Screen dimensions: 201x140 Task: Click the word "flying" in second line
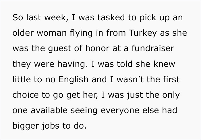pyautogui.click(x=81, y=33)
